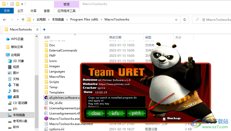Select the FMP folder icon
The width and height of the screenshot is (231, 131).
point(46,55)
